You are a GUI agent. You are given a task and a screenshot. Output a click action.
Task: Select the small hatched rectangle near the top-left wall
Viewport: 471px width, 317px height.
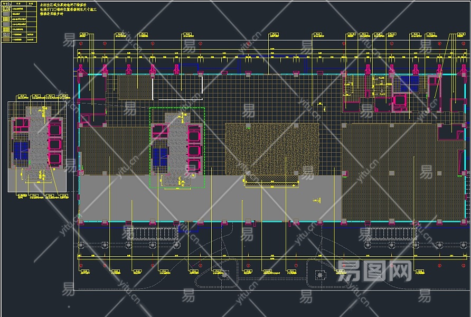135,87
